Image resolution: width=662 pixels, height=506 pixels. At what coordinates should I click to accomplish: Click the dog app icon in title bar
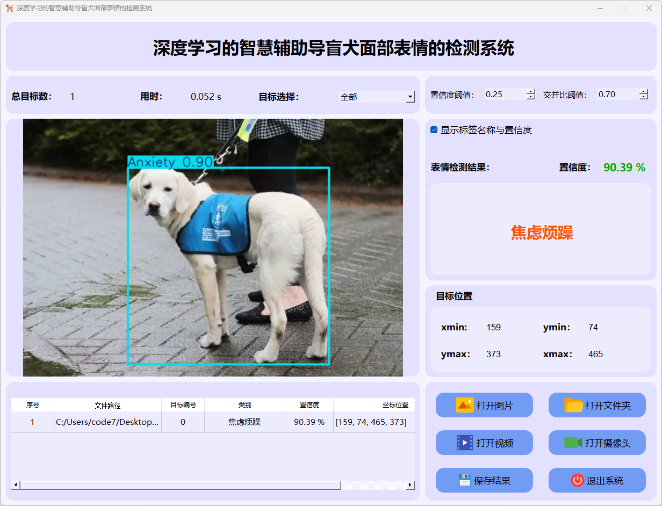[x=9, y=8]
